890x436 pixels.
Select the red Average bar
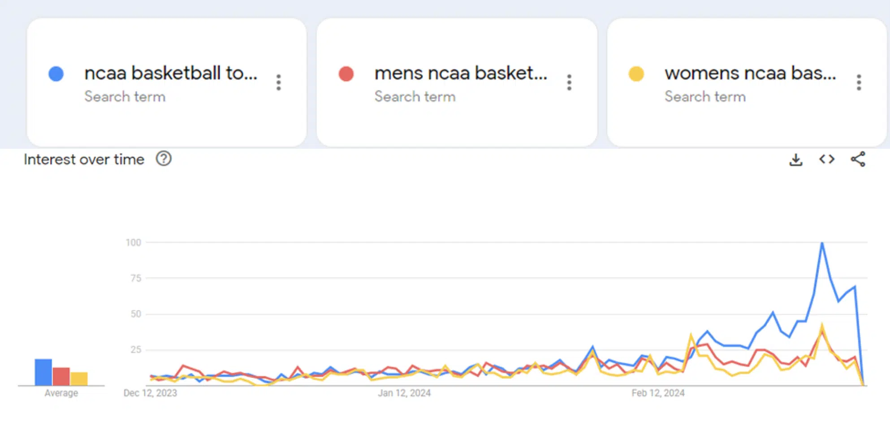[x=61, y=377]
